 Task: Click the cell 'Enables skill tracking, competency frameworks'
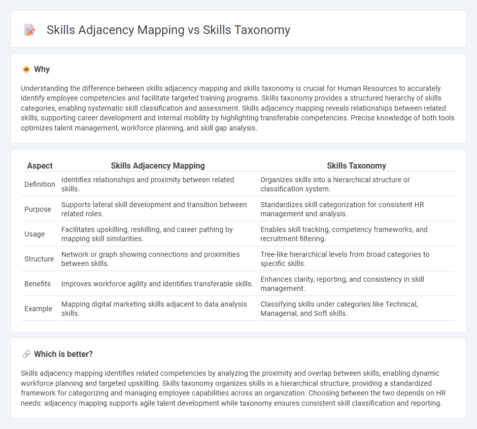(x=356, y=234)
